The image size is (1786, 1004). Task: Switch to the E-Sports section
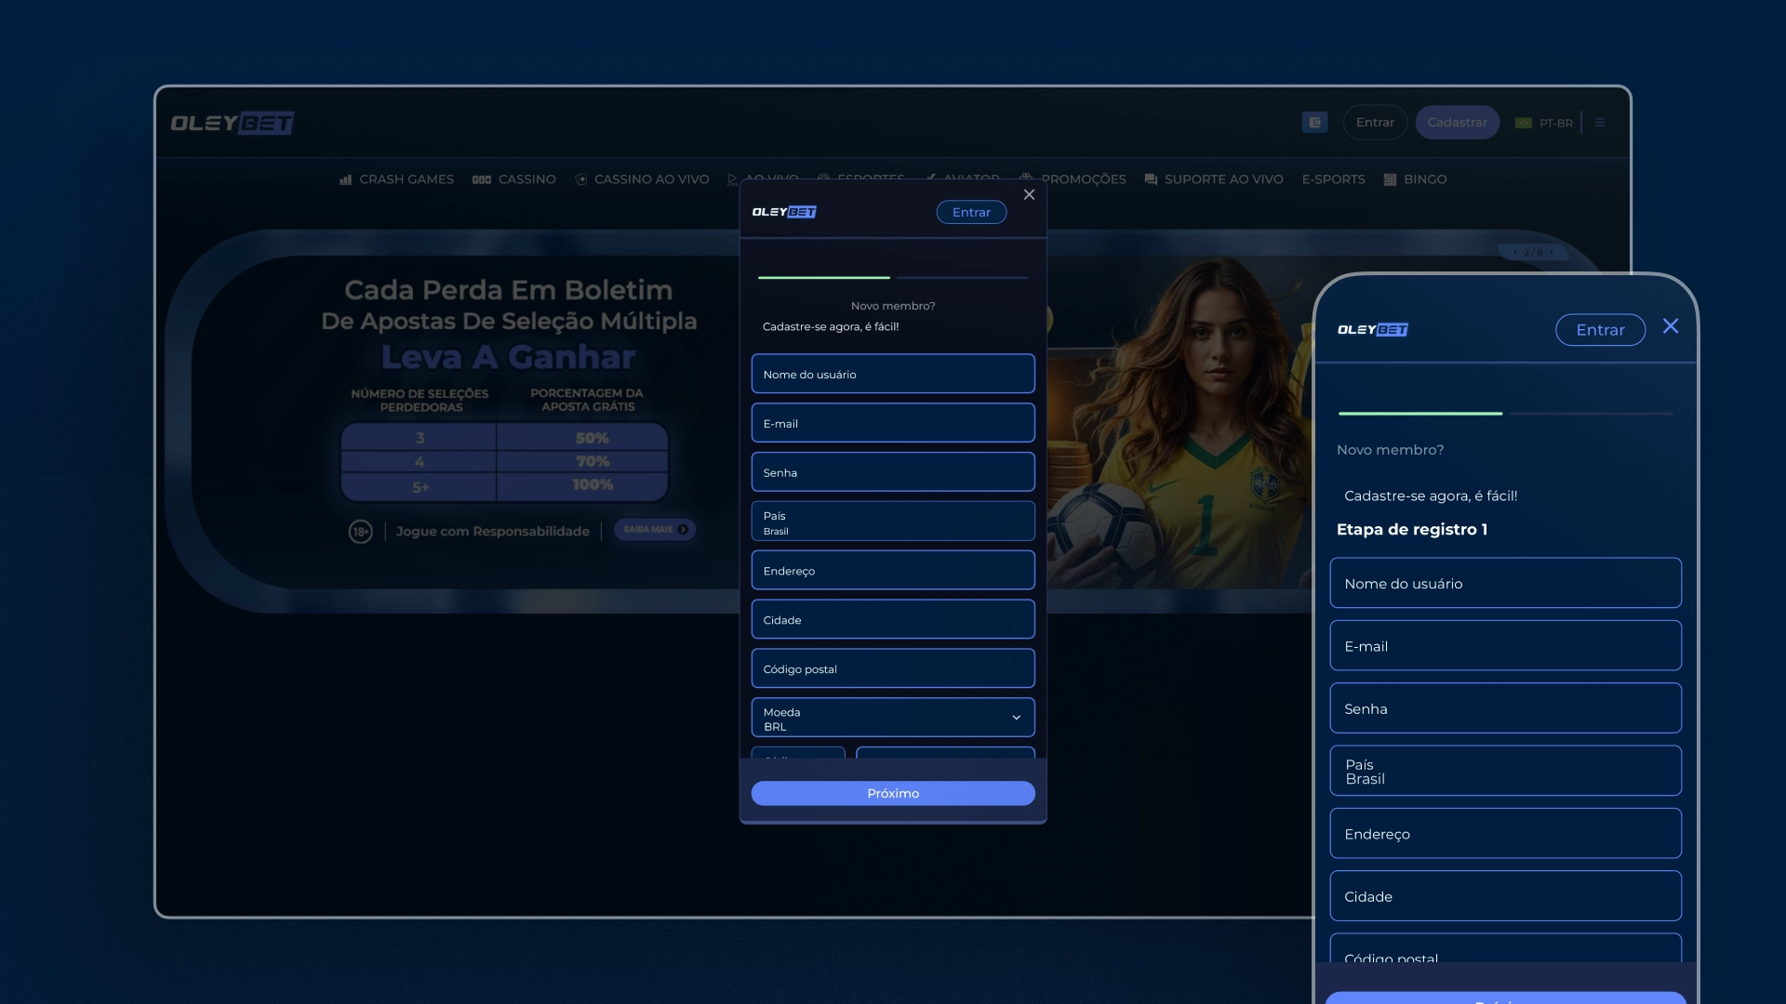click(x=1334, y=179)
